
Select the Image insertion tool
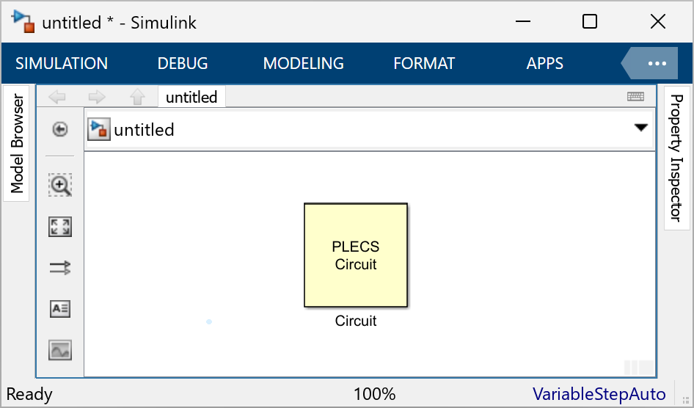(x=60, y=350)
